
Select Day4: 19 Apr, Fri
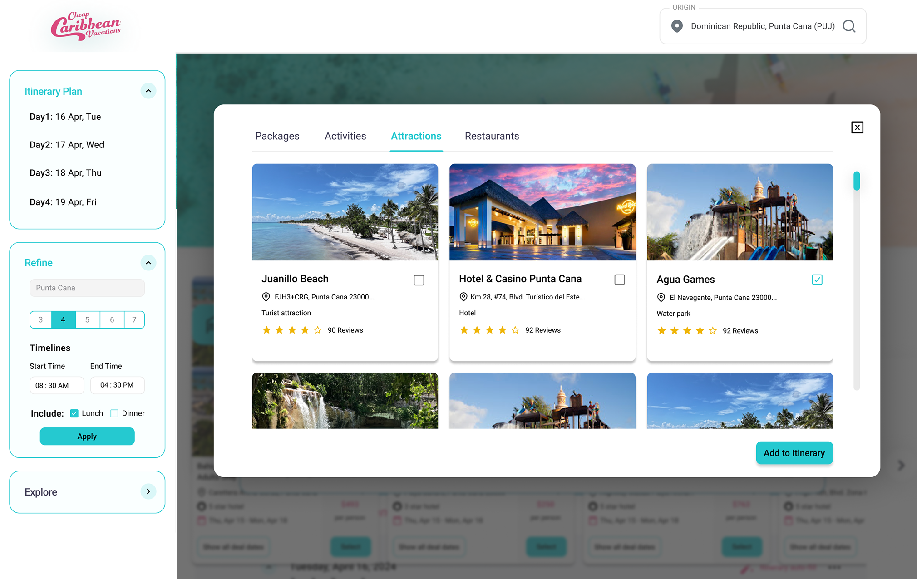click(63, 202)
